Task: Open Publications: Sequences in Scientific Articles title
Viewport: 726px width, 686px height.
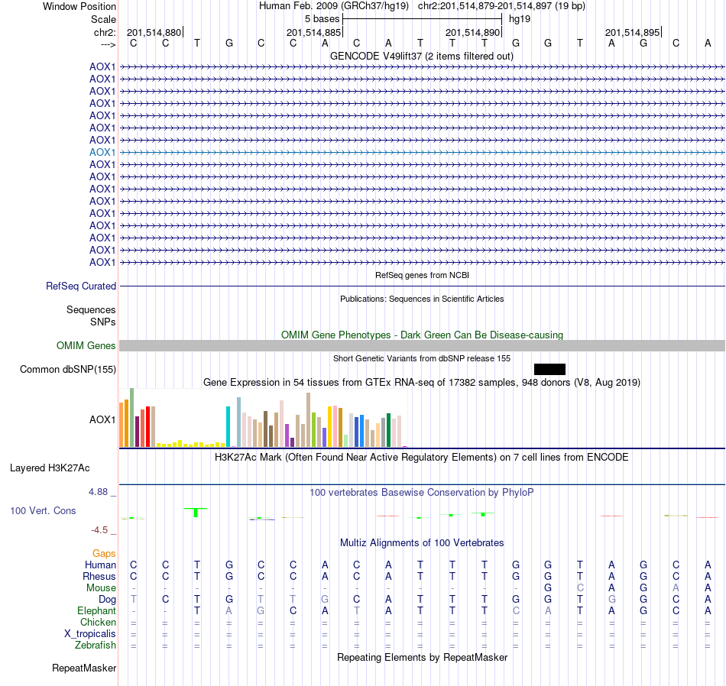Action: [x=422, y=299]
